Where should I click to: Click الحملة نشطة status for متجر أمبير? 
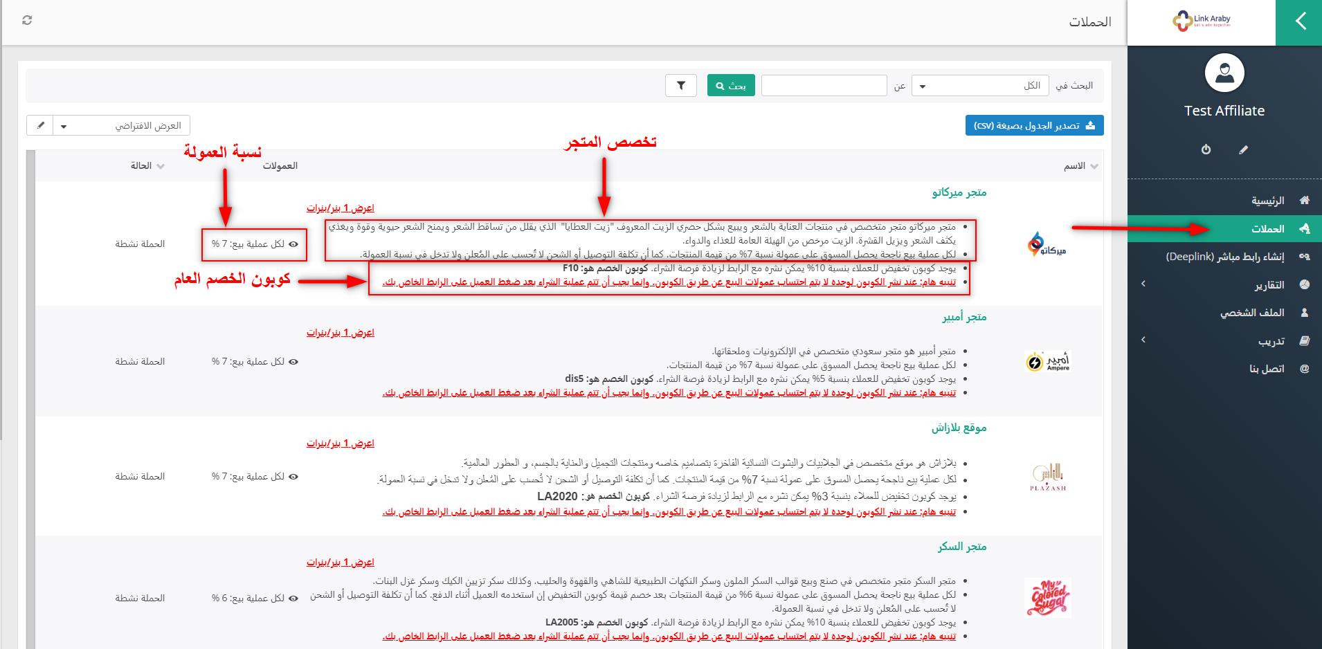point(140,362)
